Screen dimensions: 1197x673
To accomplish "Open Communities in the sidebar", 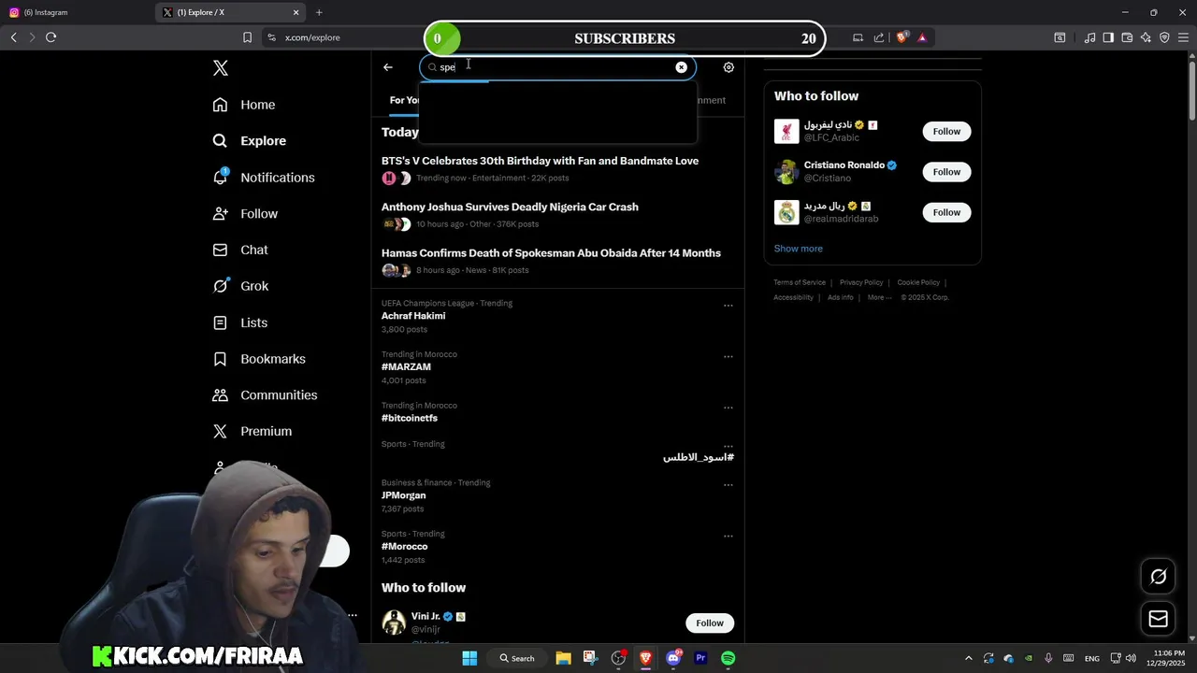I will [265, 395].
